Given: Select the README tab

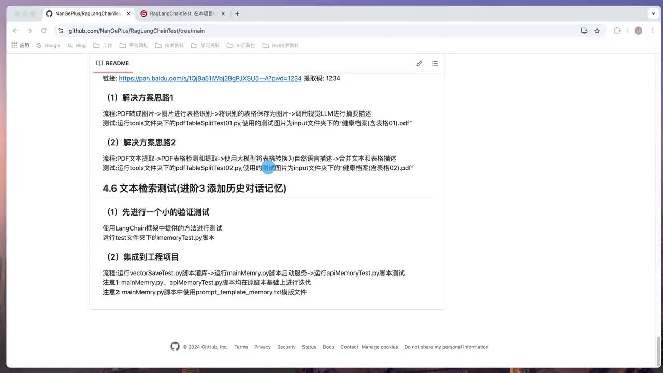Looking at the screenshot, I should point(112,63).
